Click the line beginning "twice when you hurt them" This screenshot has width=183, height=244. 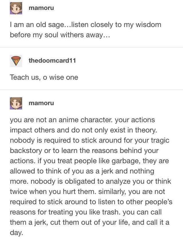pyautogui.click(x=87, y=192)
